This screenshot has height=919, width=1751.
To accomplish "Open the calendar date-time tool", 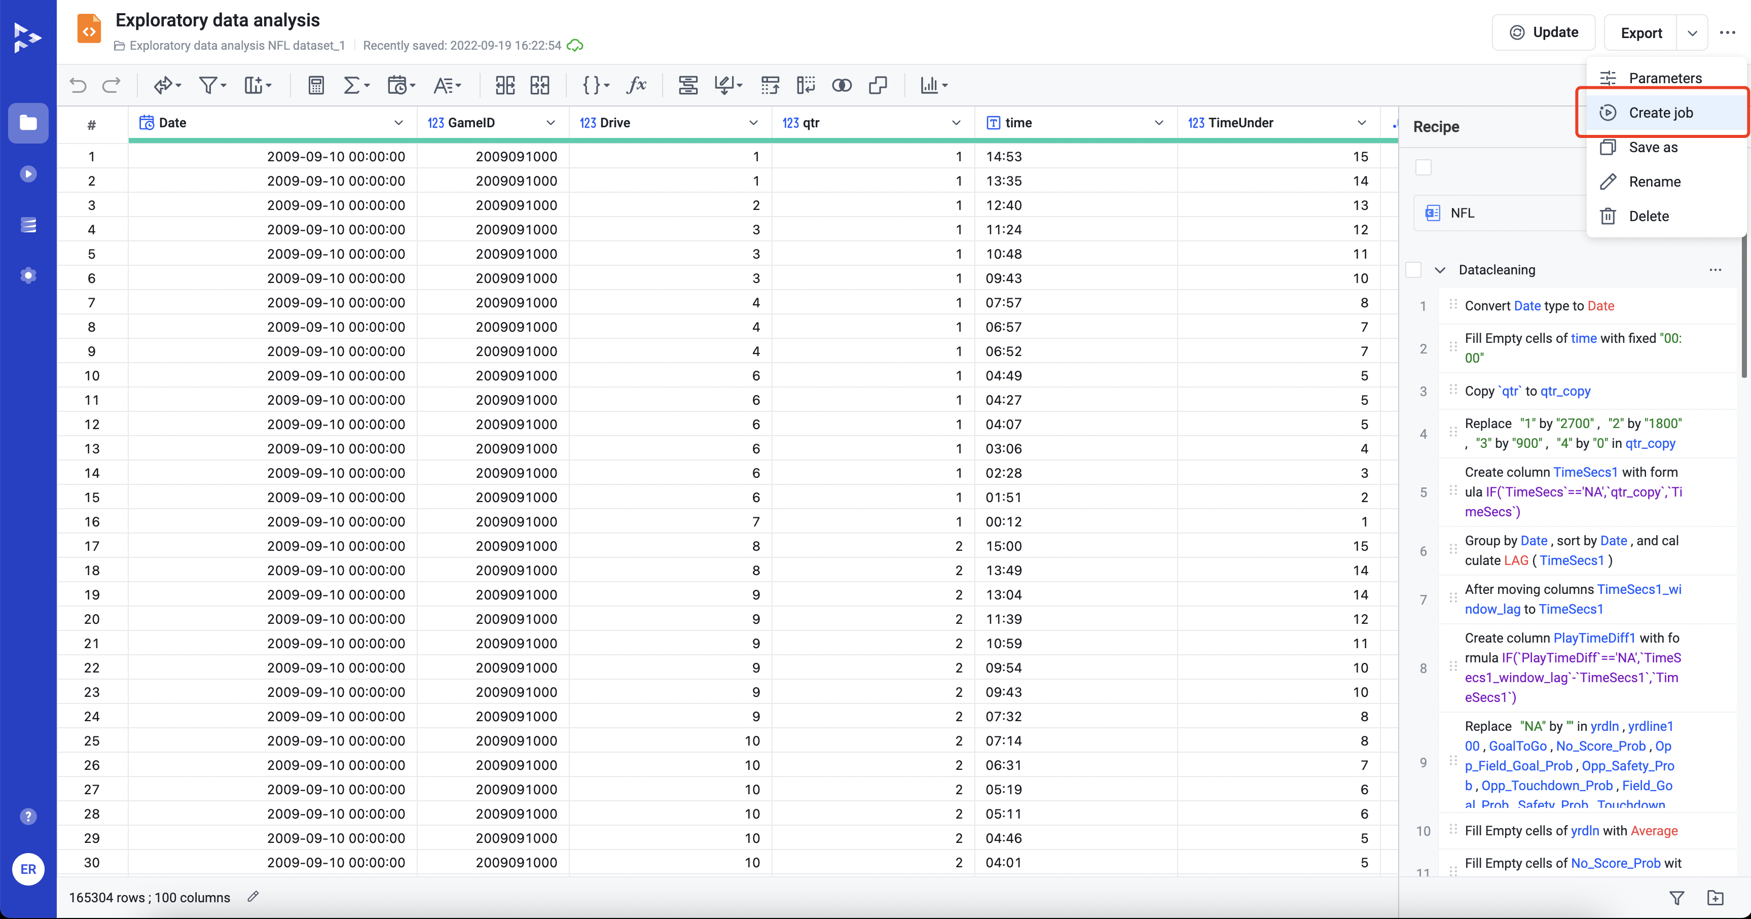I will coord(401,85).
